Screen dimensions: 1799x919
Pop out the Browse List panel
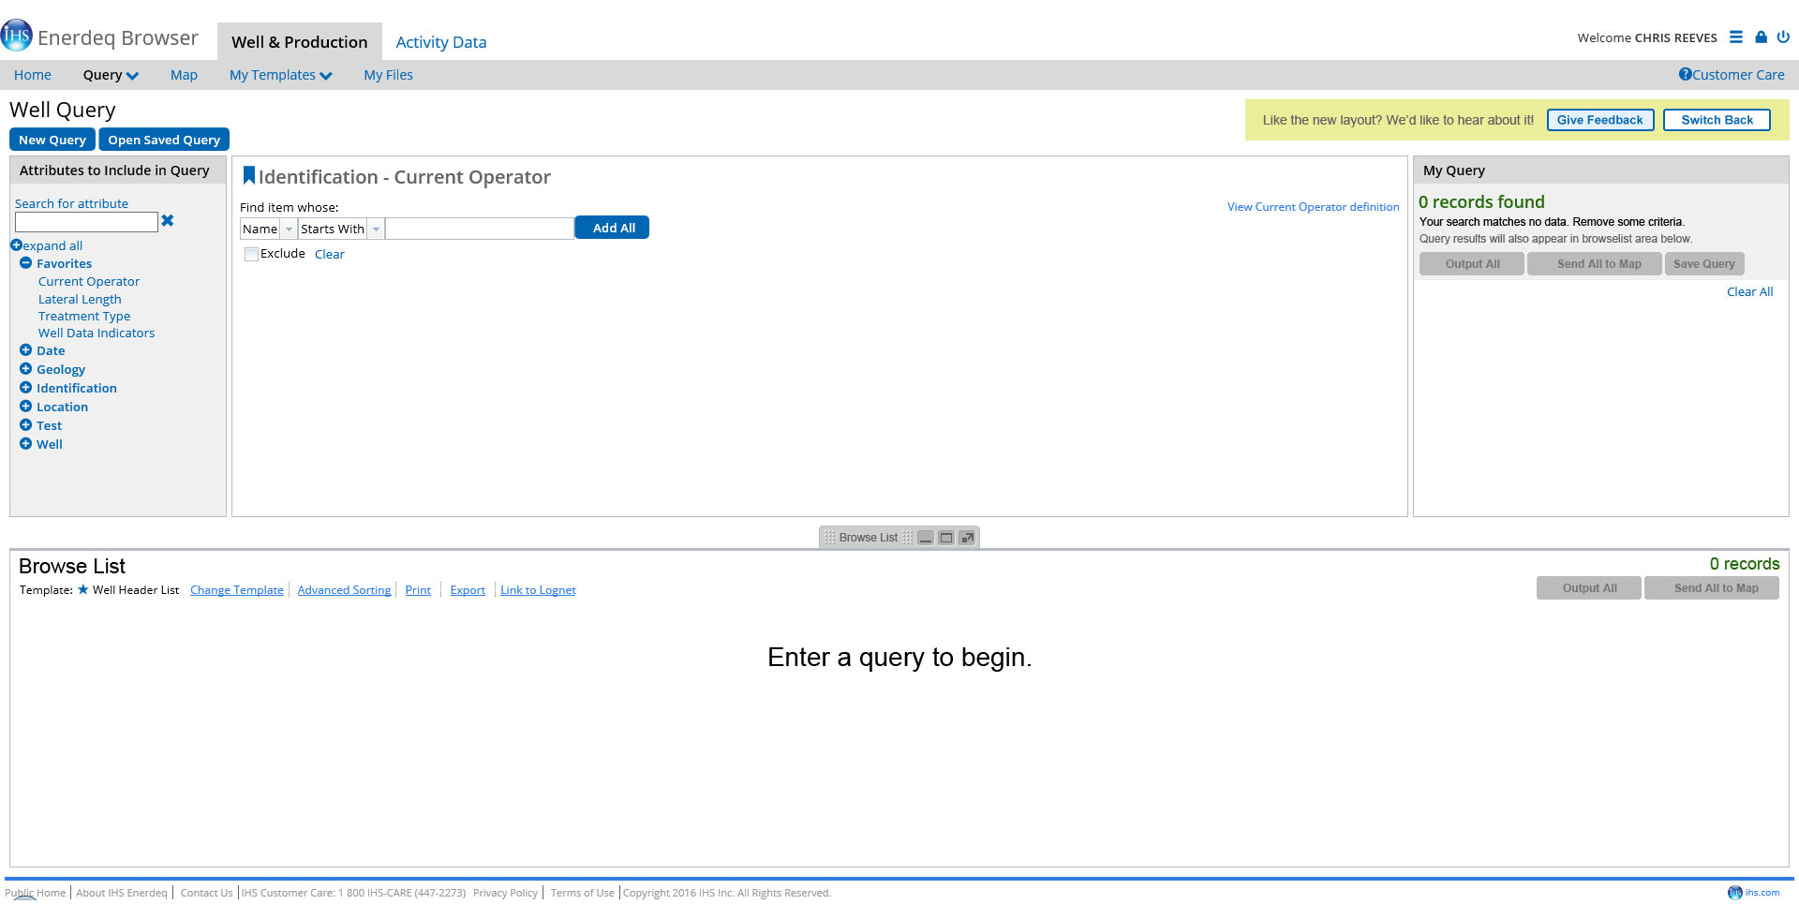[x=967, y=538]
